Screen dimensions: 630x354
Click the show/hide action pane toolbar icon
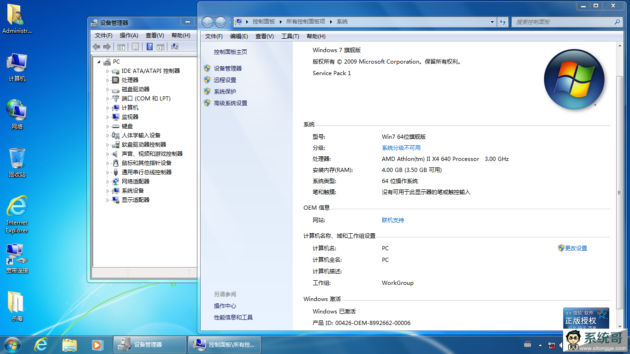coord(160,47)
